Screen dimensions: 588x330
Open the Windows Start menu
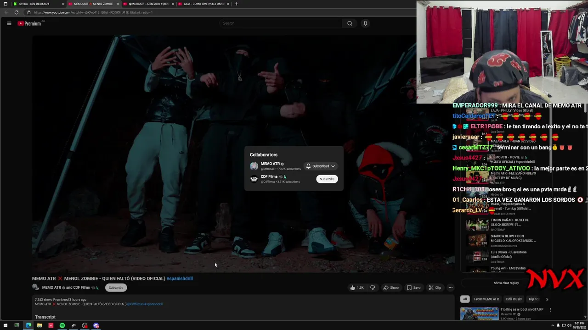pyautogui.click(x=6, y=325)
